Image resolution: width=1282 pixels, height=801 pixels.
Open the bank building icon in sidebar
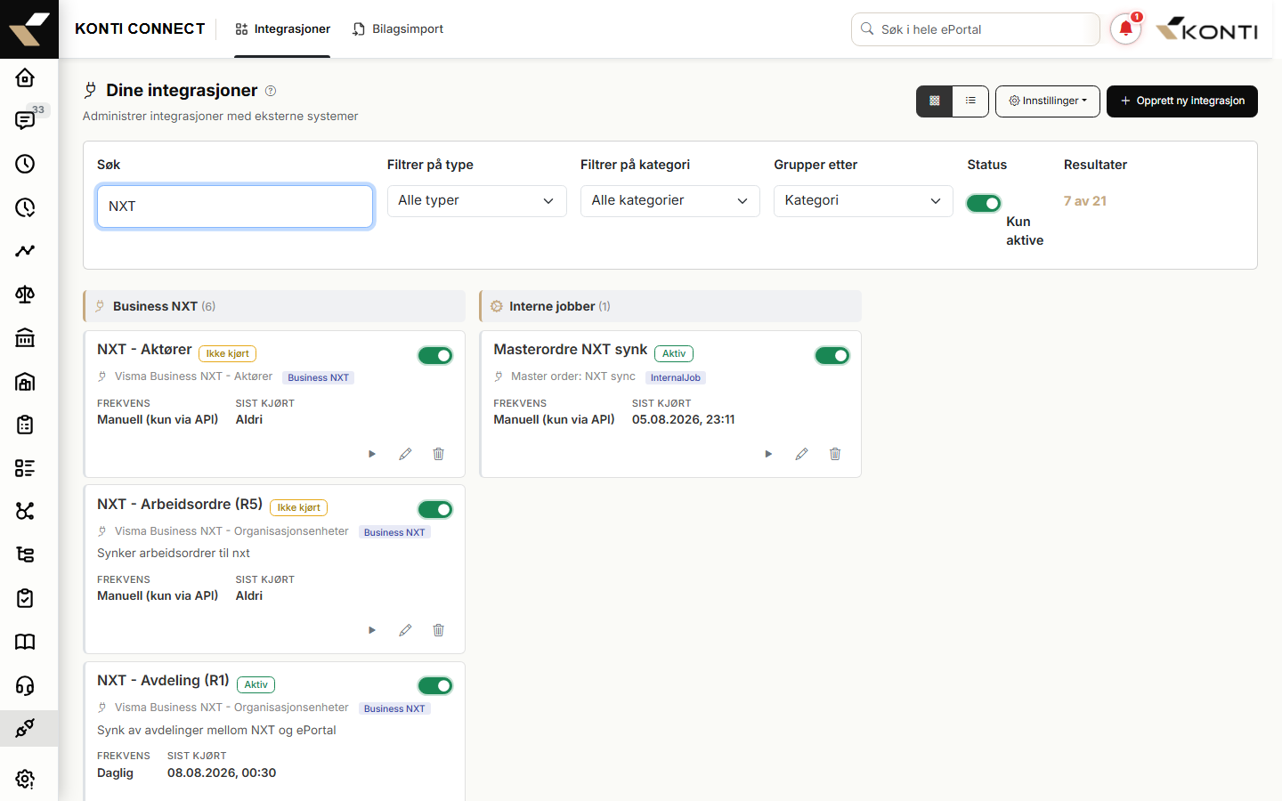coord(25,338)
